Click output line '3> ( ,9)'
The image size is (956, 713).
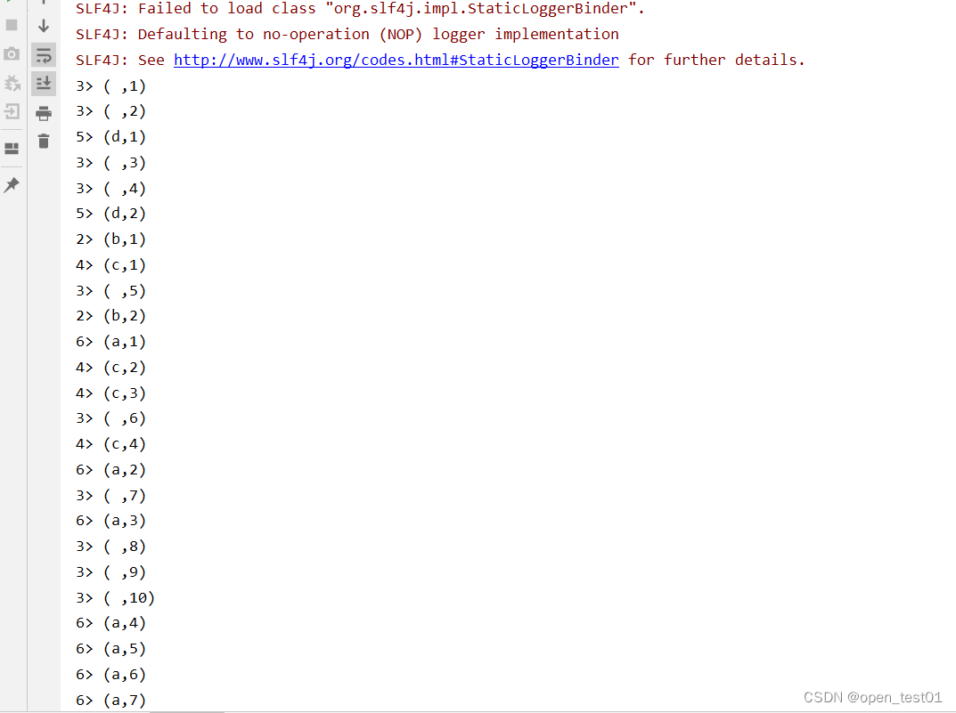111,571
